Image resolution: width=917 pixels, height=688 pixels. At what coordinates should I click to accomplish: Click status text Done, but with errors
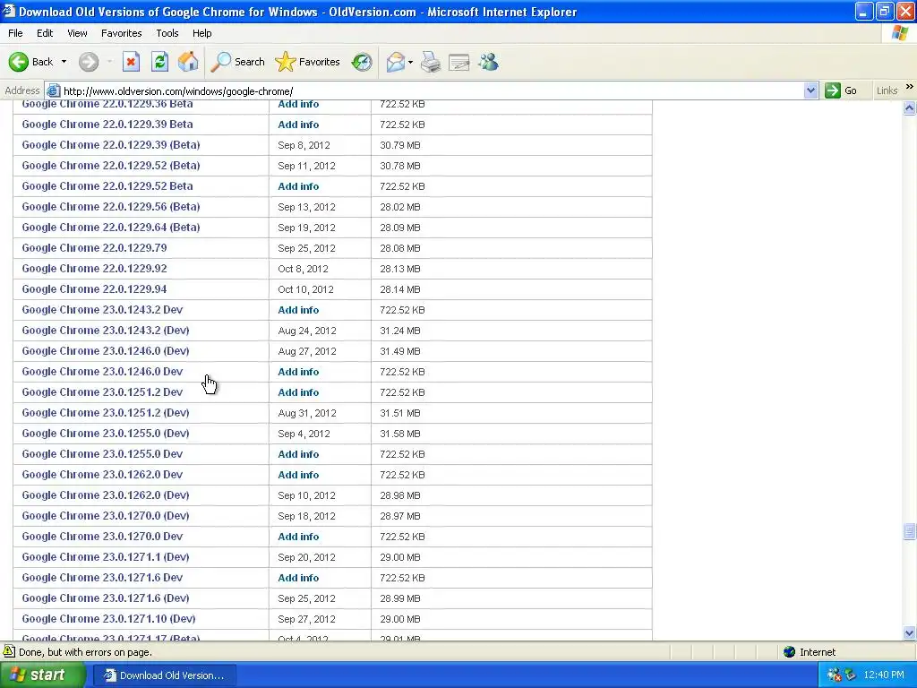click(x=85, y=652)
